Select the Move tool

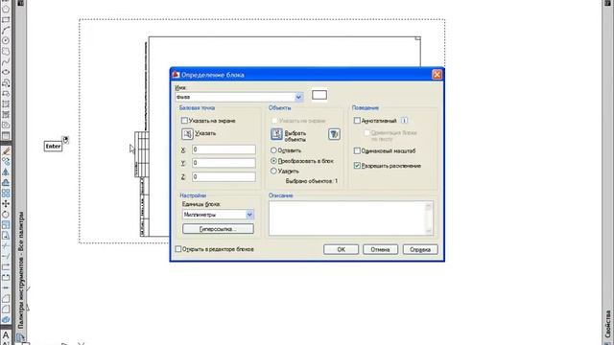pos(6,203)
